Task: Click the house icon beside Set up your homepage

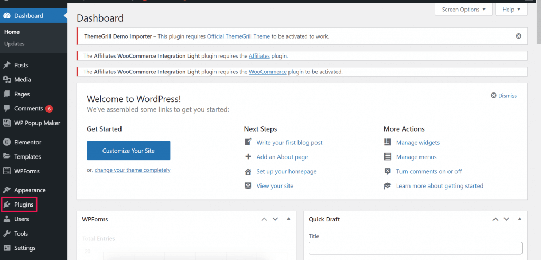Action: (x=248, y=171)
